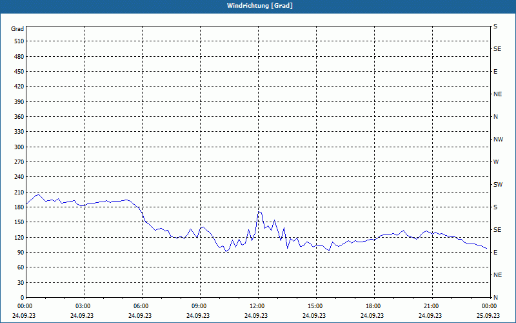The image size is (516, 323).
Task: Select the W compass label
Action: 496,162
